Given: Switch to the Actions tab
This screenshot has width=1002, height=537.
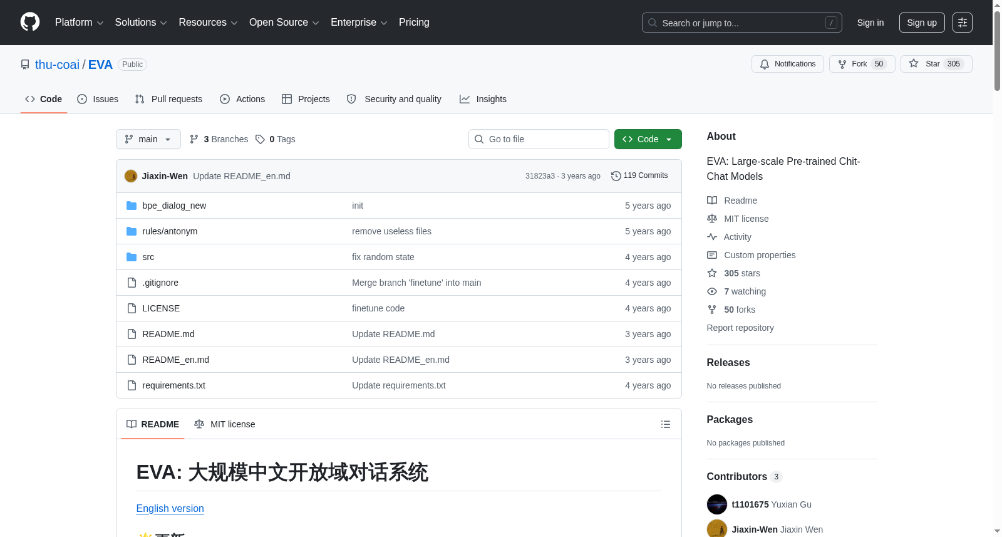Looking at the screenshot, I should pos(242,99).
